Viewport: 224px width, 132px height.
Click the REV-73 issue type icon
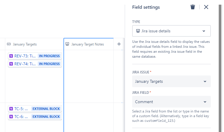coord(11,56)
